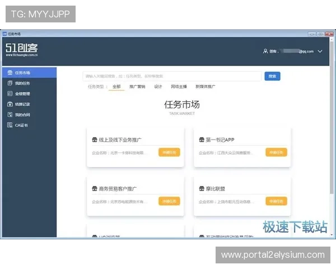Image resolution: width=336 pixels, height=269 pixels.
Task: Maximize the 任务市场 window
Action: tap(320, 34)
